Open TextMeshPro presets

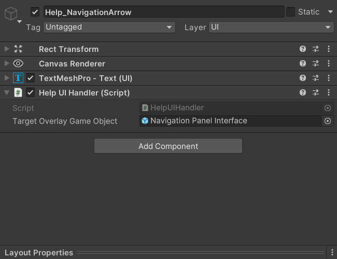point(316,78)
